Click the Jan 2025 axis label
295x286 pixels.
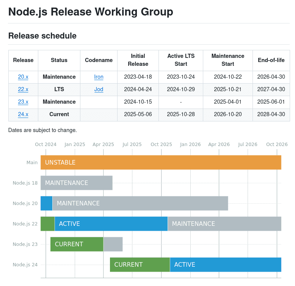[x=75, y=144]
